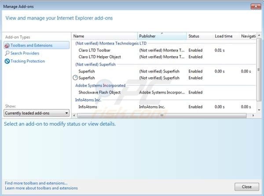Click the (Not verified) Superfish group header

(95, 64)
